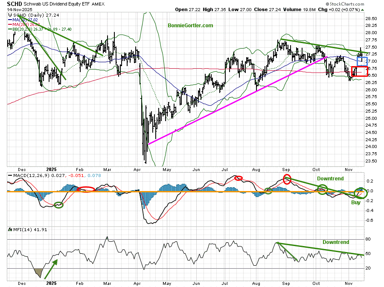This screenshot has width=384, height=287.
Task: Click the Buy label on MACD panel
Action: [x=355, y=203]
